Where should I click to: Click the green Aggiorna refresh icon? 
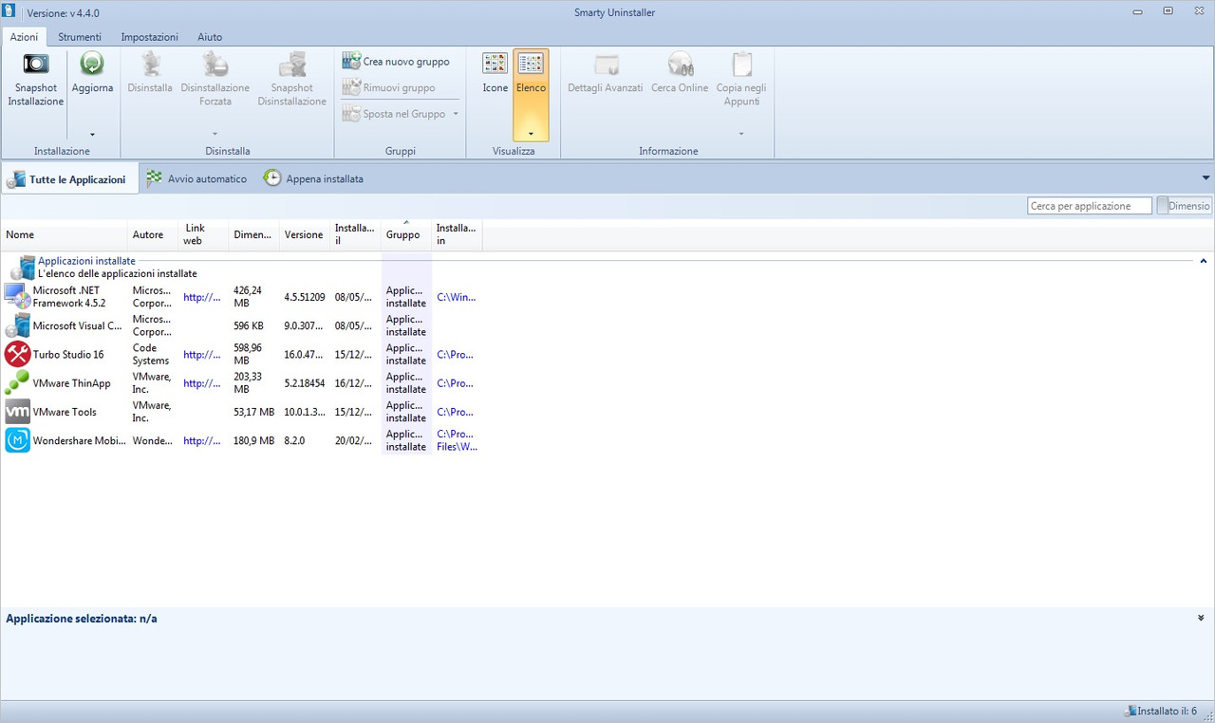[92, 65]
